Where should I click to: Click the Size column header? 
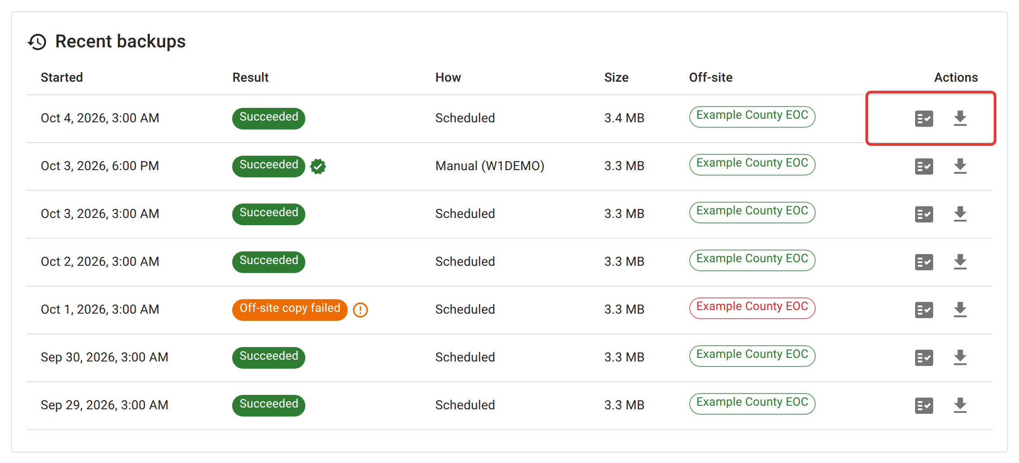coord(616,78)
